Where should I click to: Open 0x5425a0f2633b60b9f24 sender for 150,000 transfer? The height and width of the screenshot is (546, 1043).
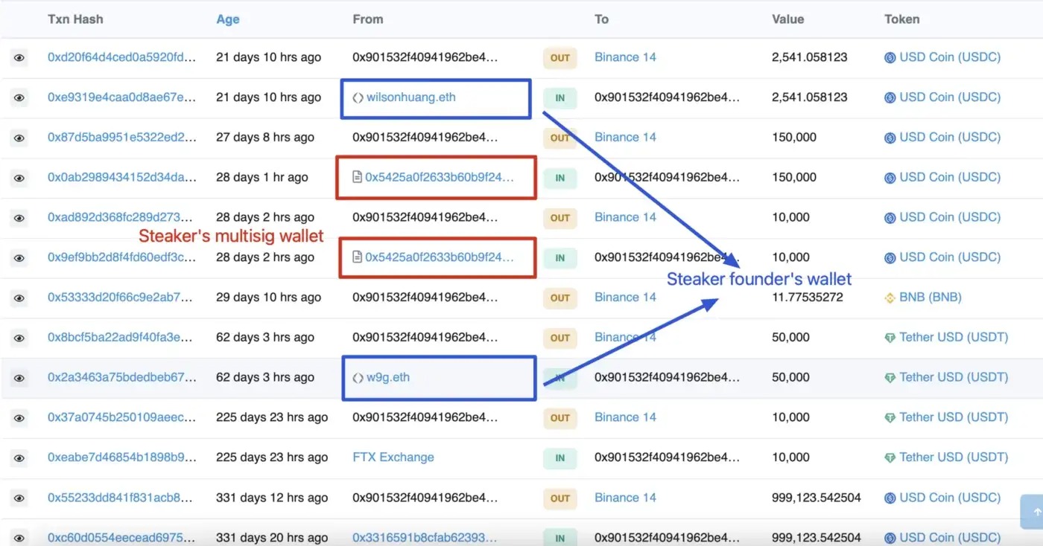coord(440,177)
